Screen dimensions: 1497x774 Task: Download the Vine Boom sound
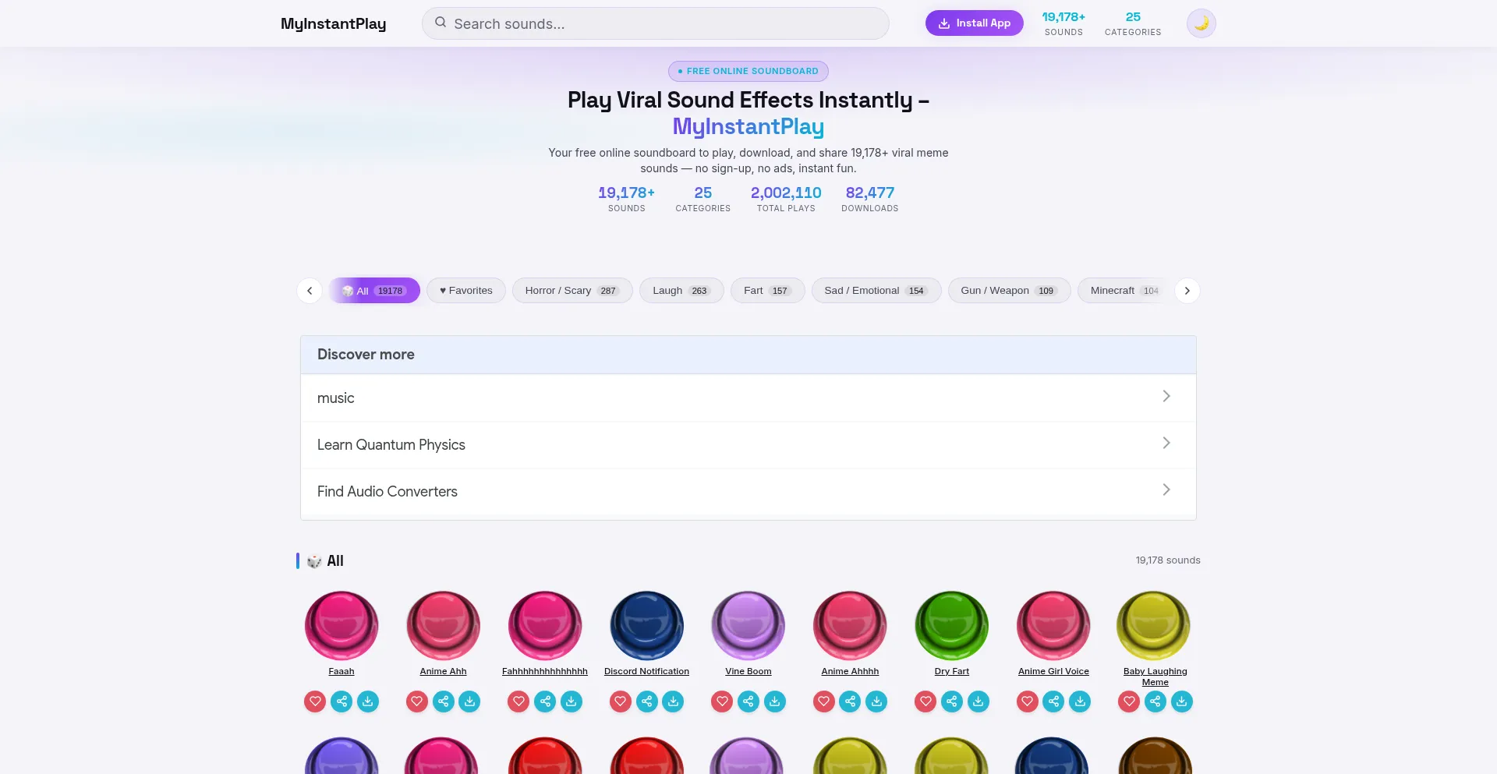click(x=775, y=702)
